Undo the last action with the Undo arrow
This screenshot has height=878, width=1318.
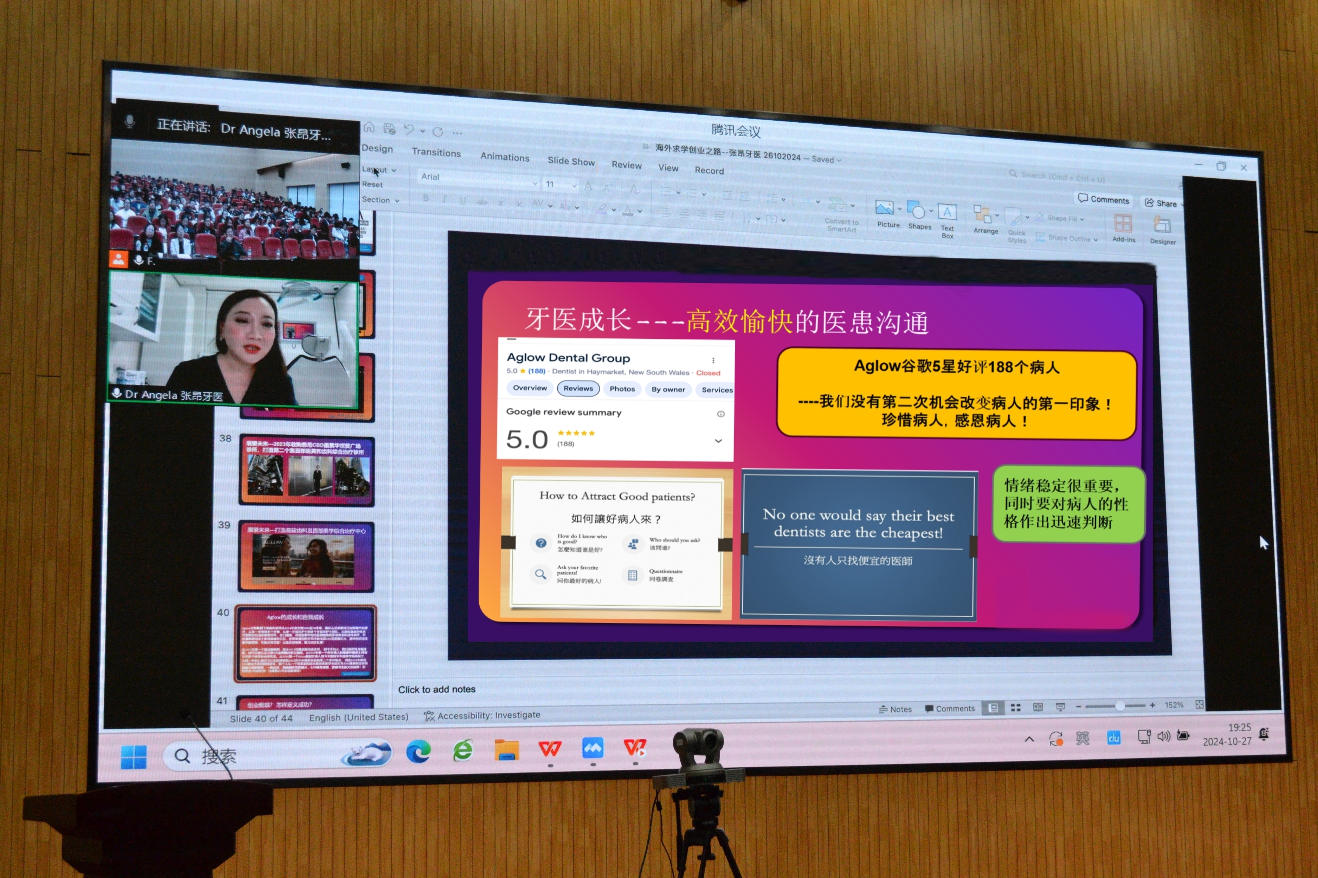[409, 130]
